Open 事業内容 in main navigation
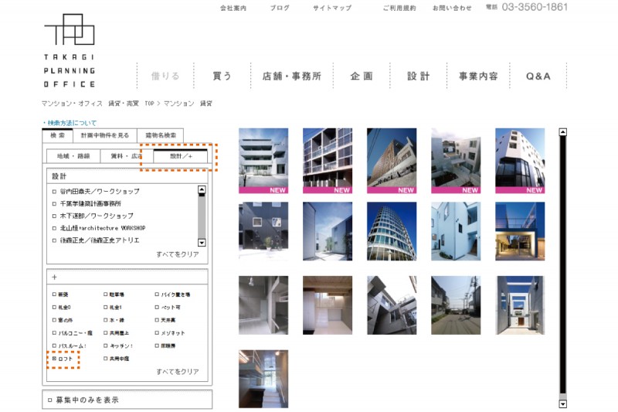 click(x=478, y=76)
